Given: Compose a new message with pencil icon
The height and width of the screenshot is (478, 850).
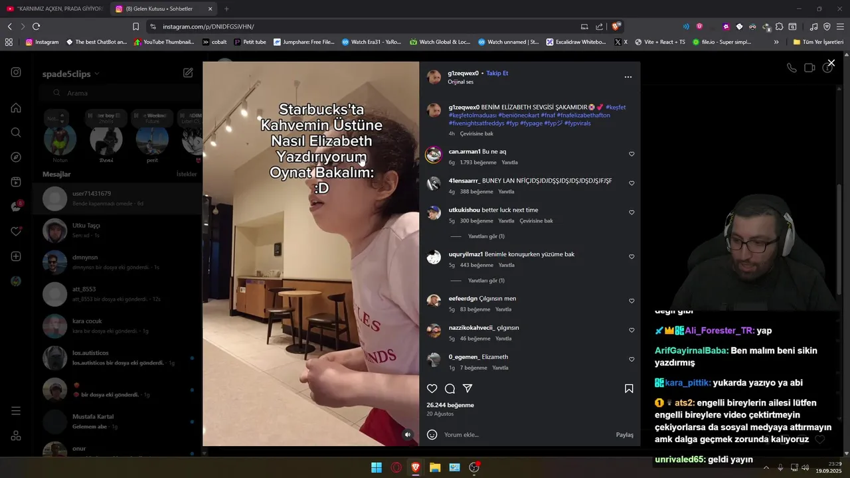Looking at the screenshot, I should [x=188, y=72].
